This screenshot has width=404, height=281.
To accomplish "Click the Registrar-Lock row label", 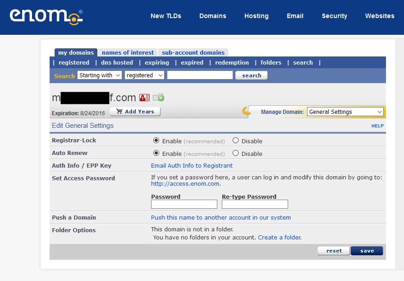I will [74, 140].
